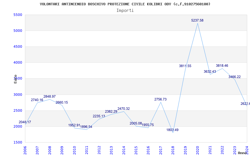Select the 2021 x-axis year label

coord(210,150)
